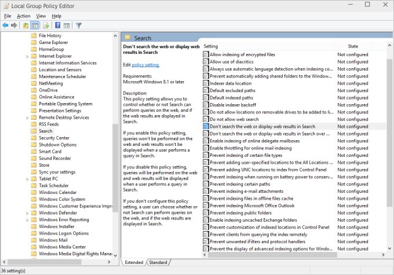
Task: Select Prevent clients from querying the index remotely
Action: click(258, 234)
